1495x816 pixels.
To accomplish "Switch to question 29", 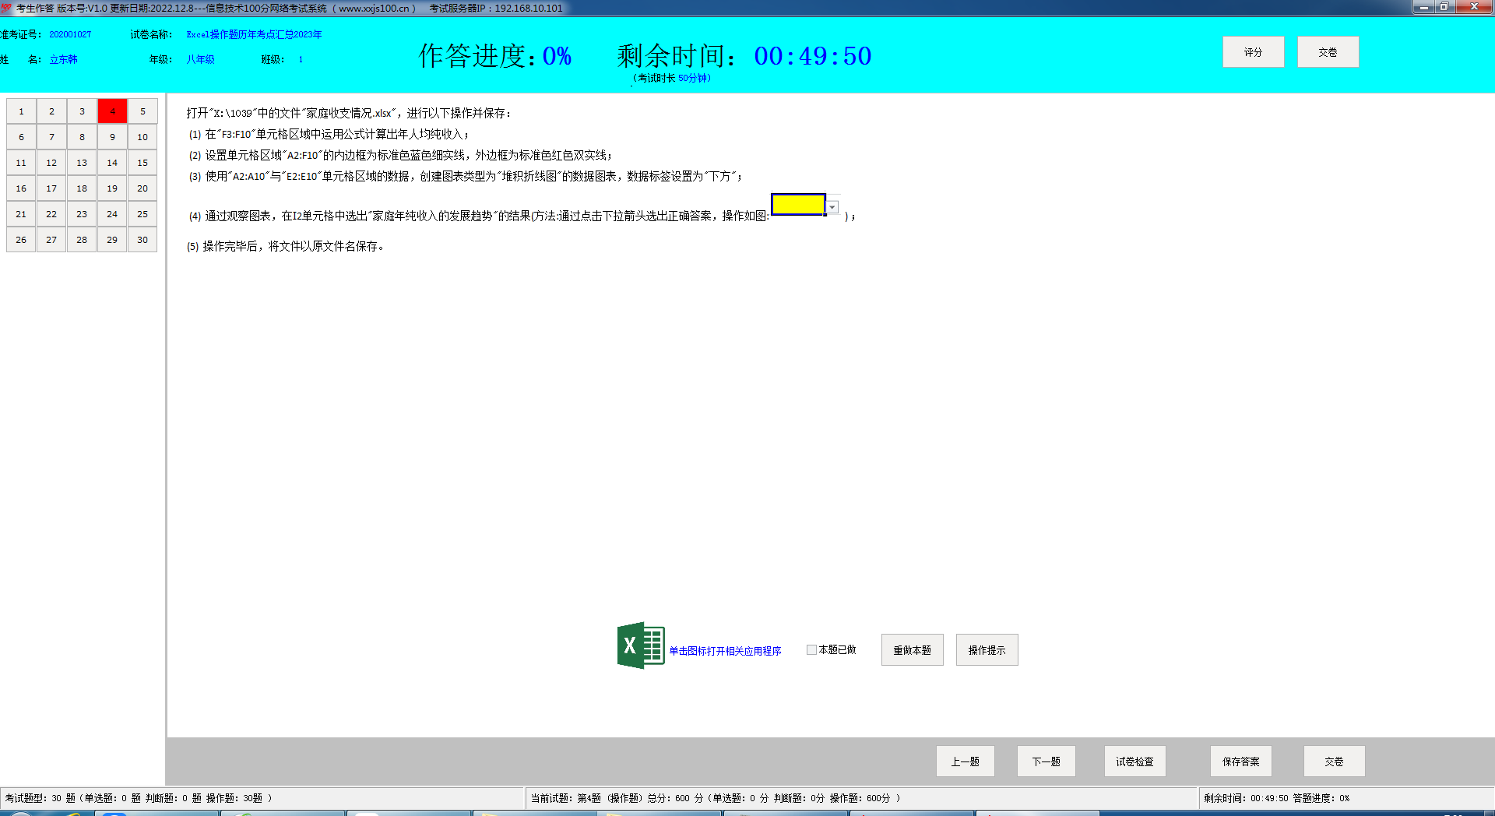I will point(112,240).
